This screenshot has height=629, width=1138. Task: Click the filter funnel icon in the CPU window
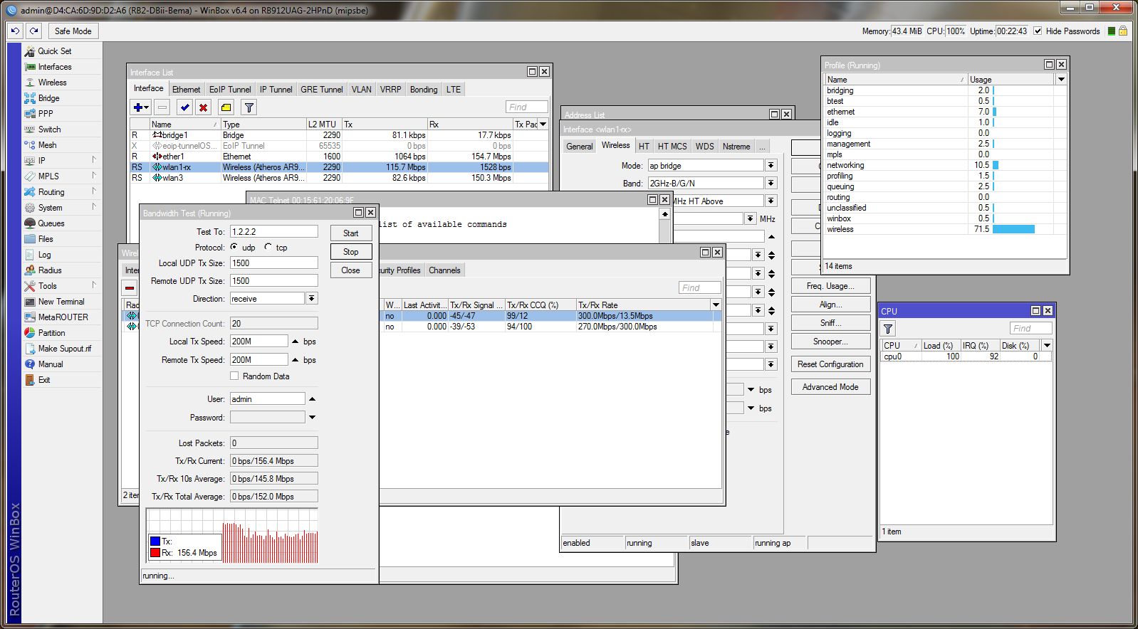tap(888, 329)
